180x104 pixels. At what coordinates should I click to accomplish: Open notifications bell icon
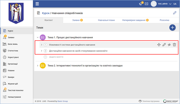coord(141,4)
